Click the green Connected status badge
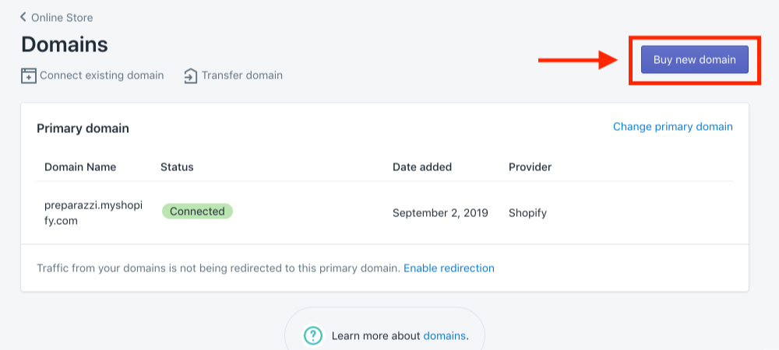Viewport: 779px width, 350px height. (197, 212)
